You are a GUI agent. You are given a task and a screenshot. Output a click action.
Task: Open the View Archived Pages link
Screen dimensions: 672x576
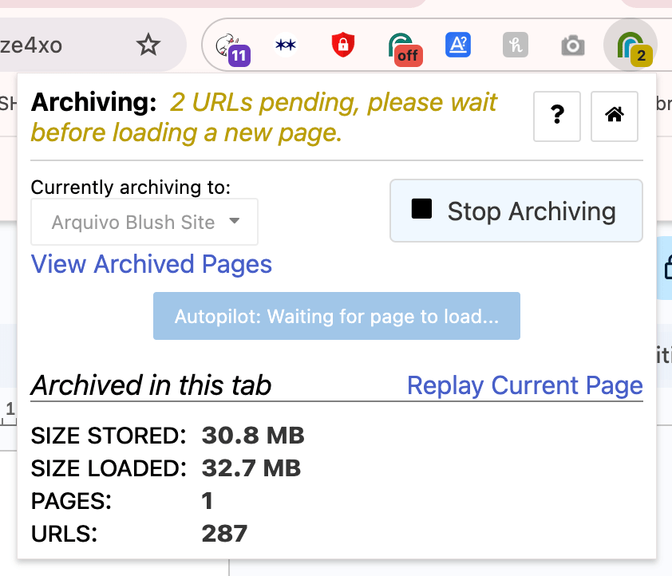151,264
